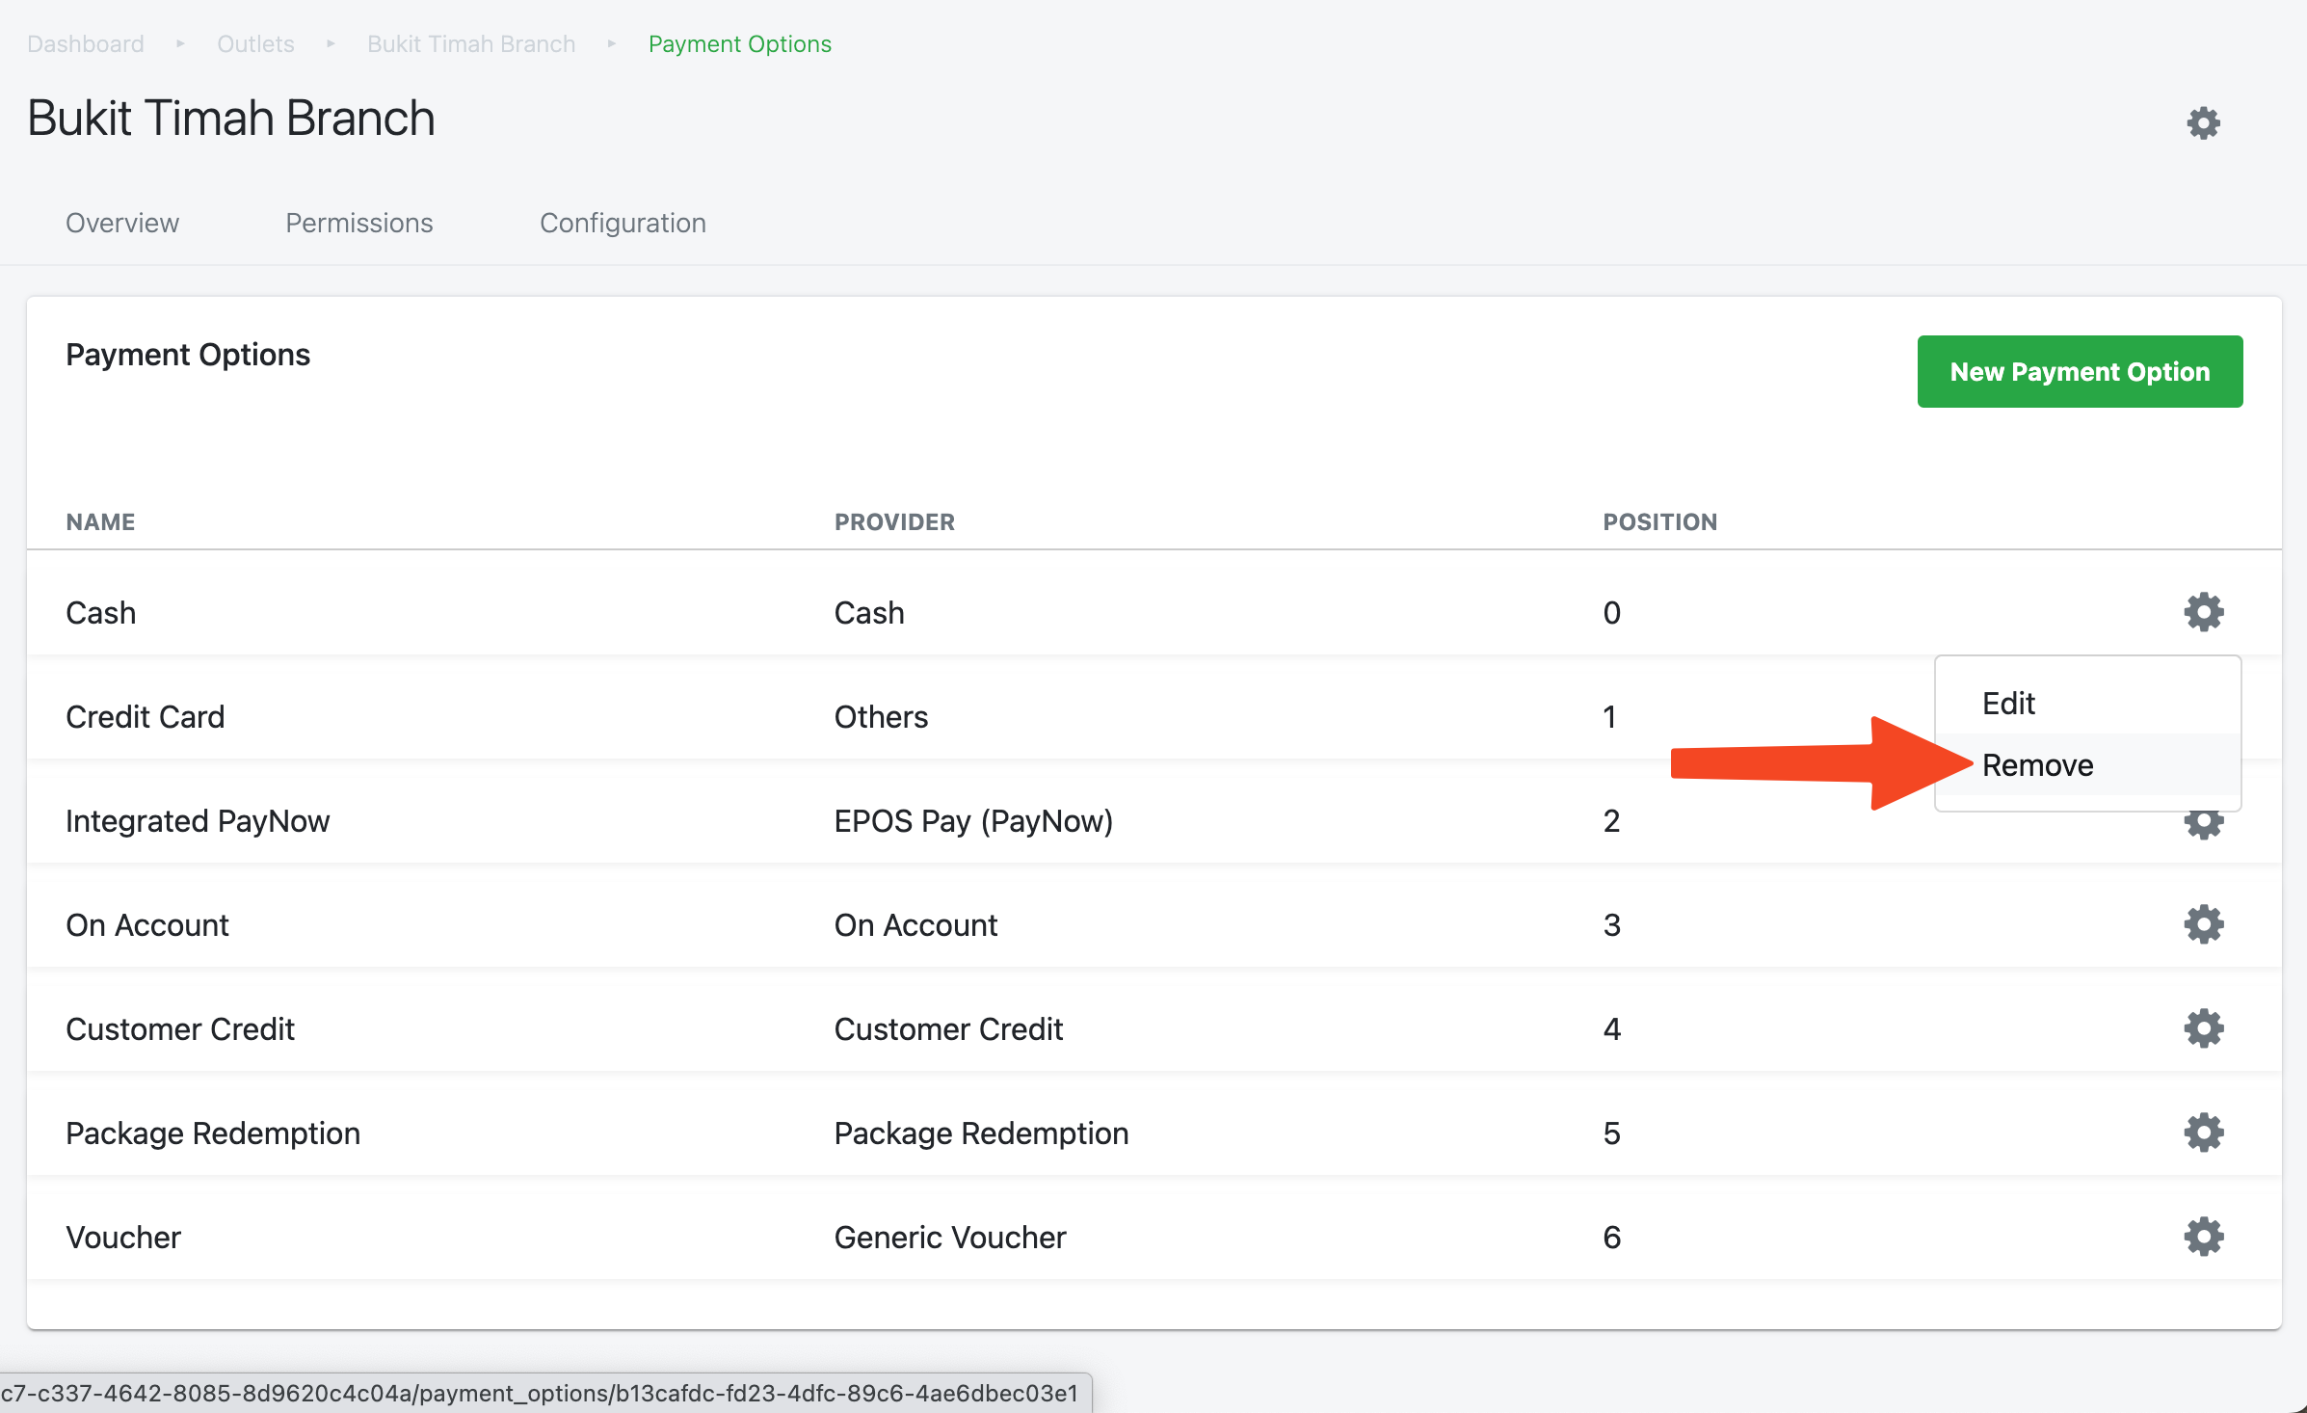Switch to the Overview tab
2307x1413 pixels.
(122, 223)
